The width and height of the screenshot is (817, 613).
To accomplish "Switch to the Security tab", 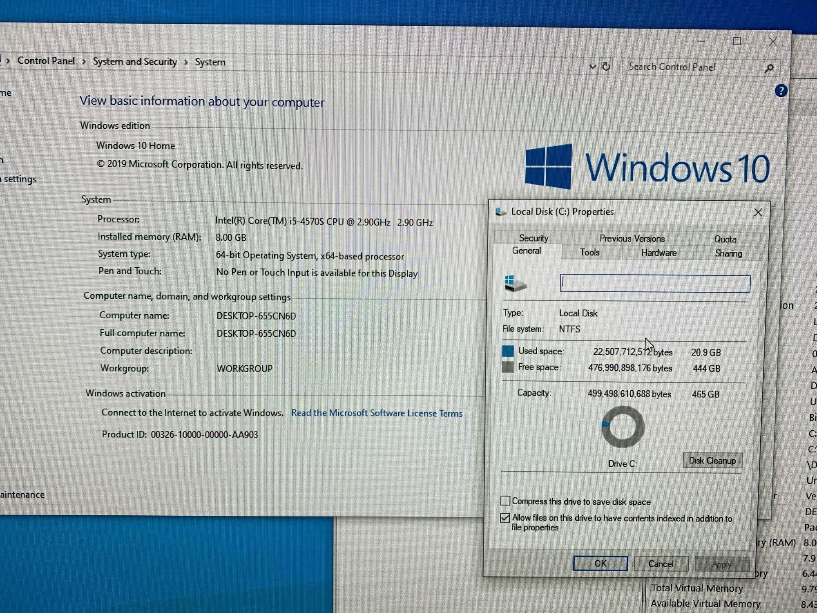I will (534, 238).
